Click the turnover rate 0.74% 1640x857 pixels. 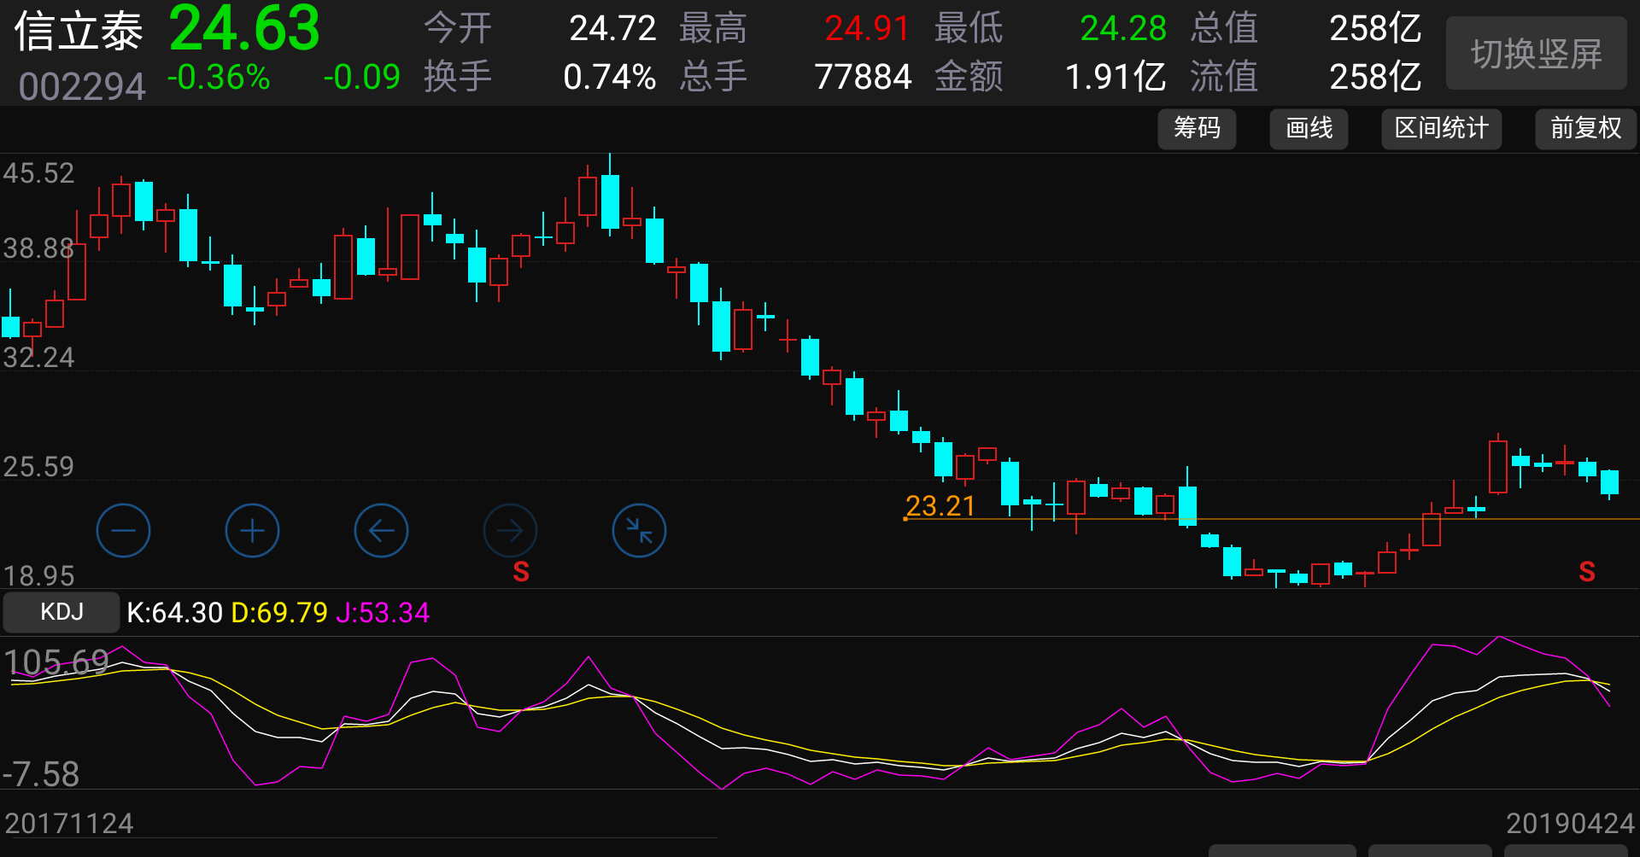(610, 78)
